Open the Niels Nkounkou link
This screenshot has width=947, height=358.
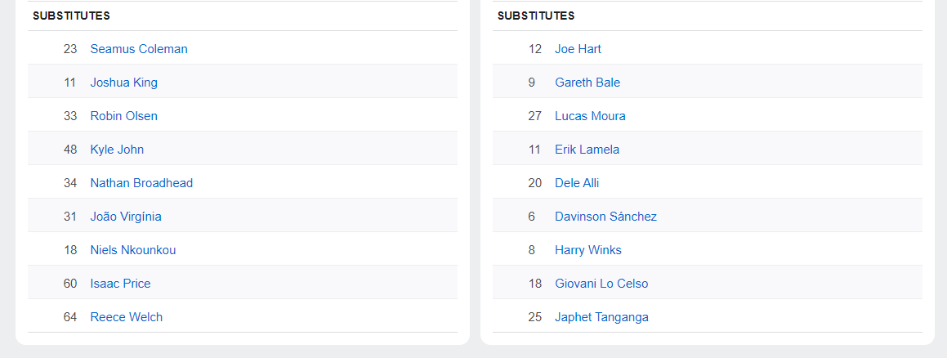pos(132,250)
